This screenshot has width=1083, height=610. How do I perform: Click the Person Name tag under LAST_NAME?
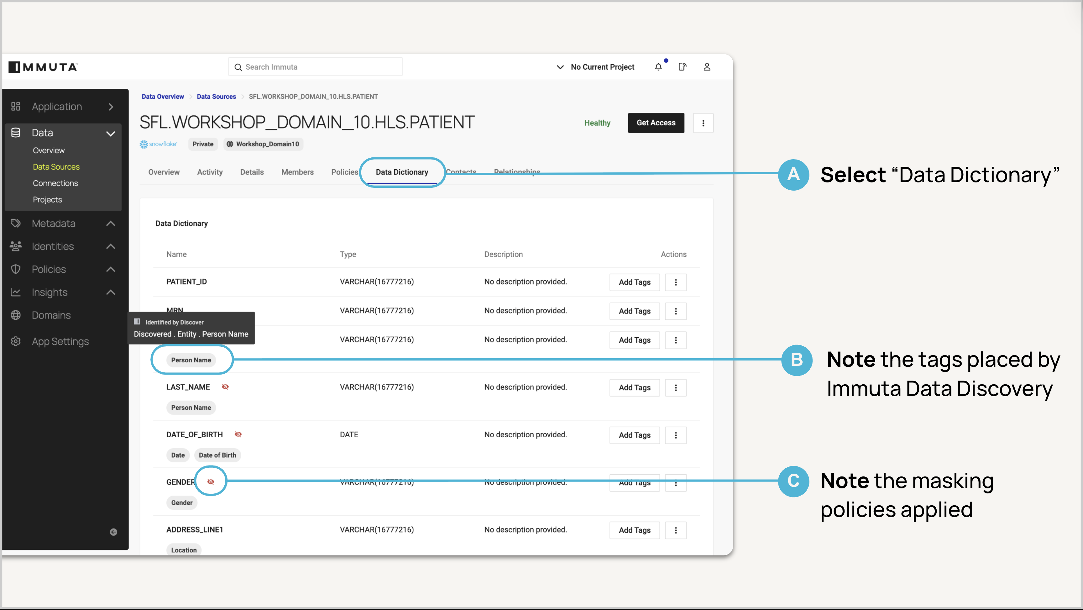coord(191,407)
